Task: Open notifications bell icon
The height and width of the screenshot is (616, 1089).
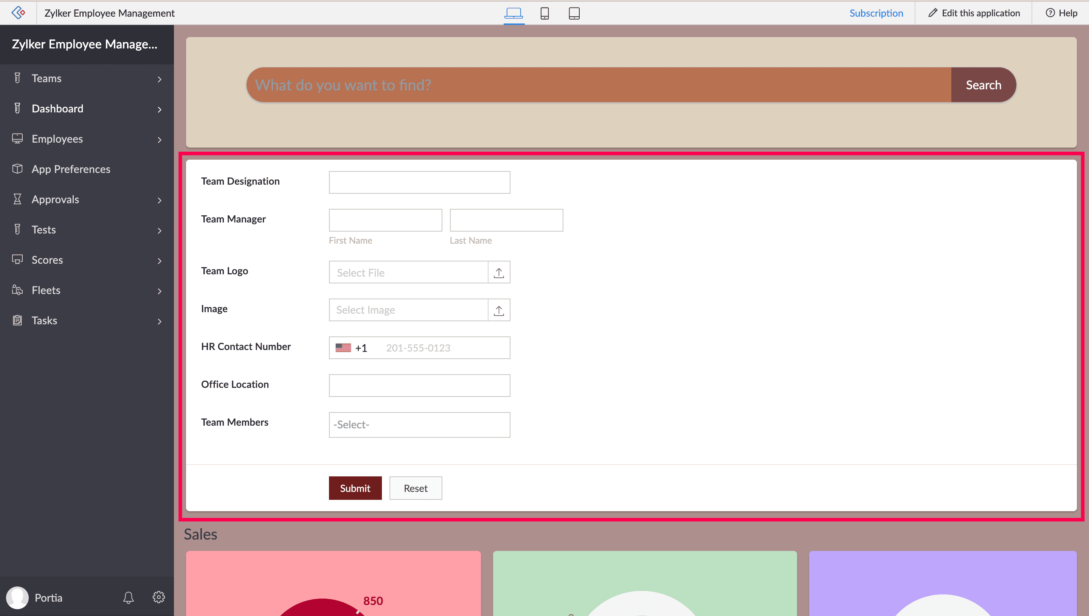Action: point(129,597)
